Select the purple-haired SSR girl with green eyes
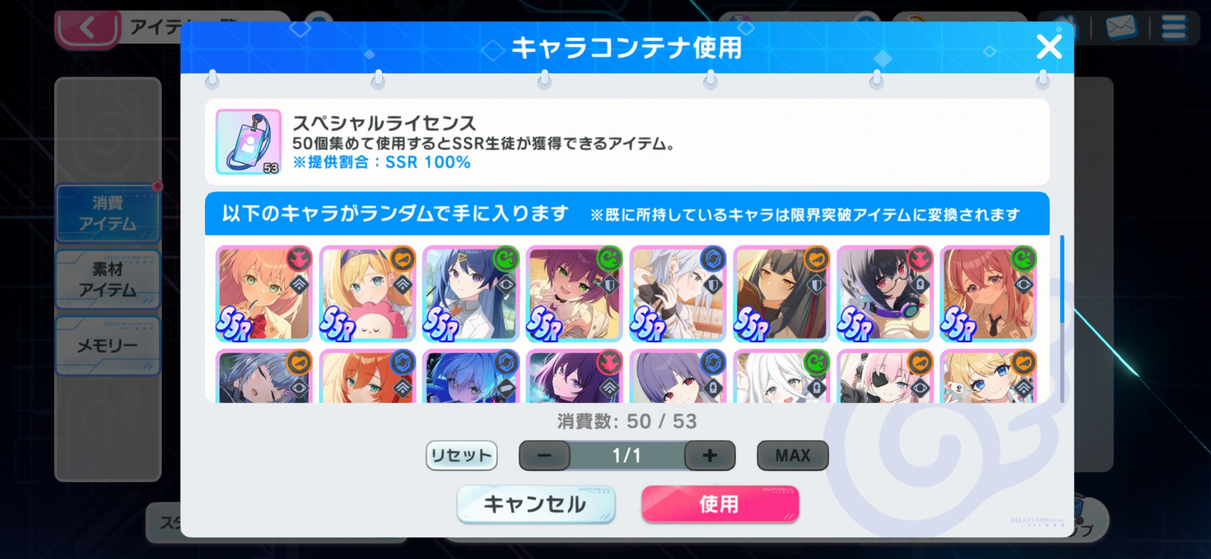1211x559 pixels. click(574, 293)
